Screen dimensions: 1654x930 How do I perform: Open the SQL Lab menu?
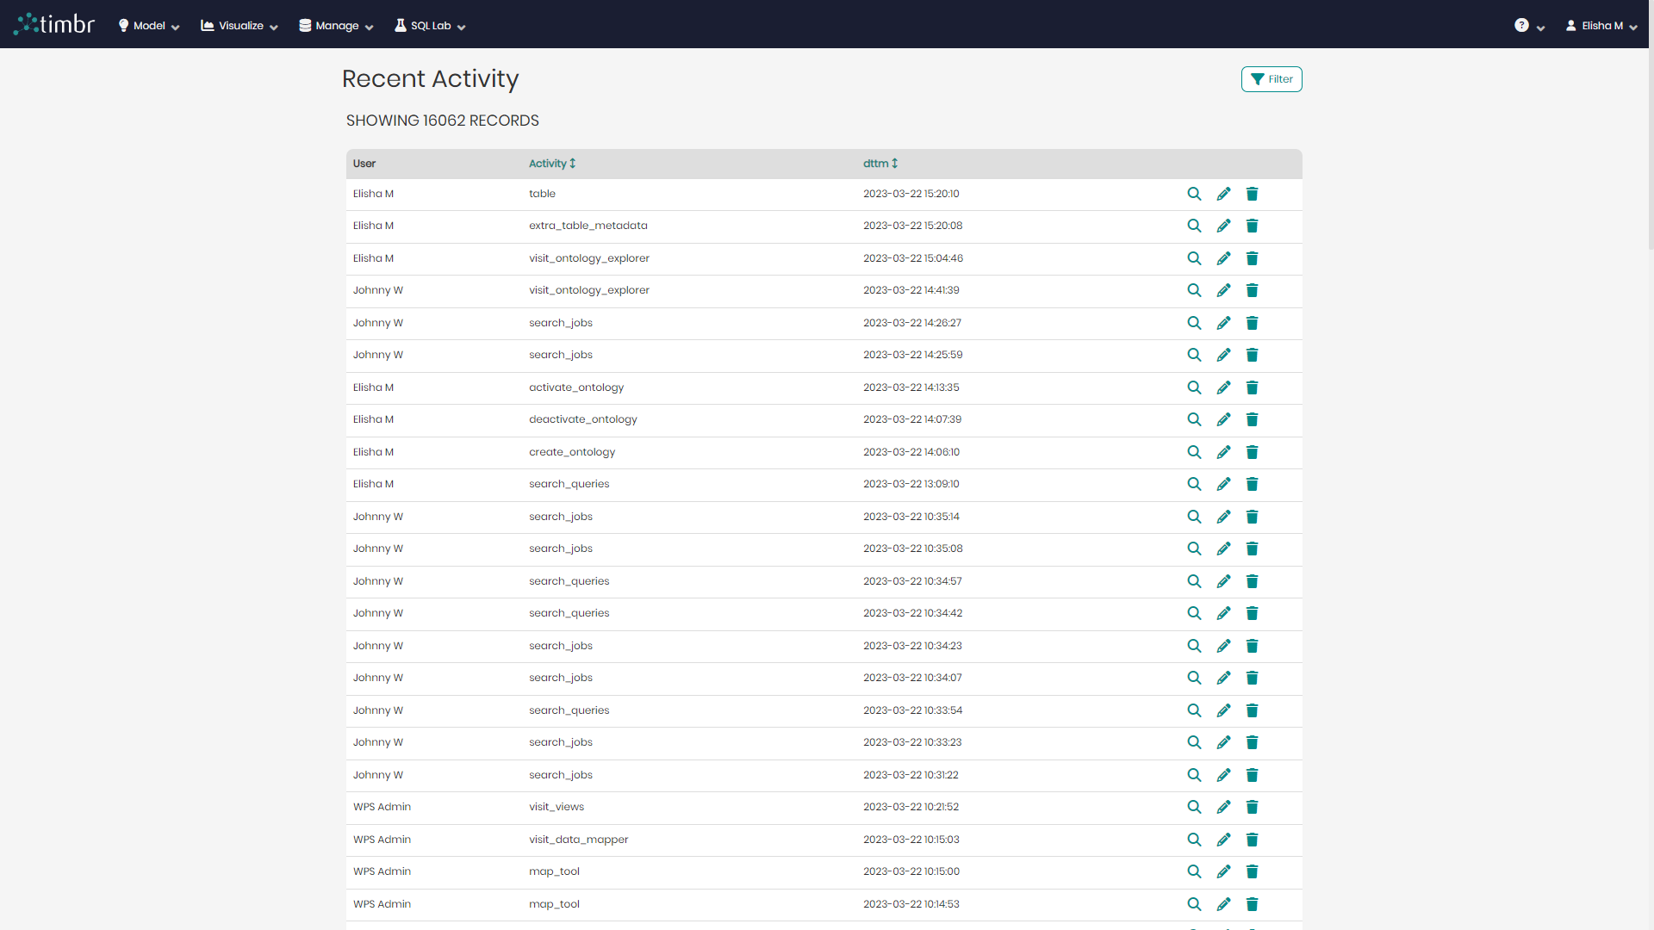coord(429,26)
